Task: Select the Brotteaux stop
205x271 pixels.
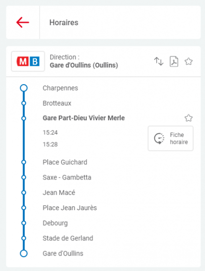Action: click(57, 103)
